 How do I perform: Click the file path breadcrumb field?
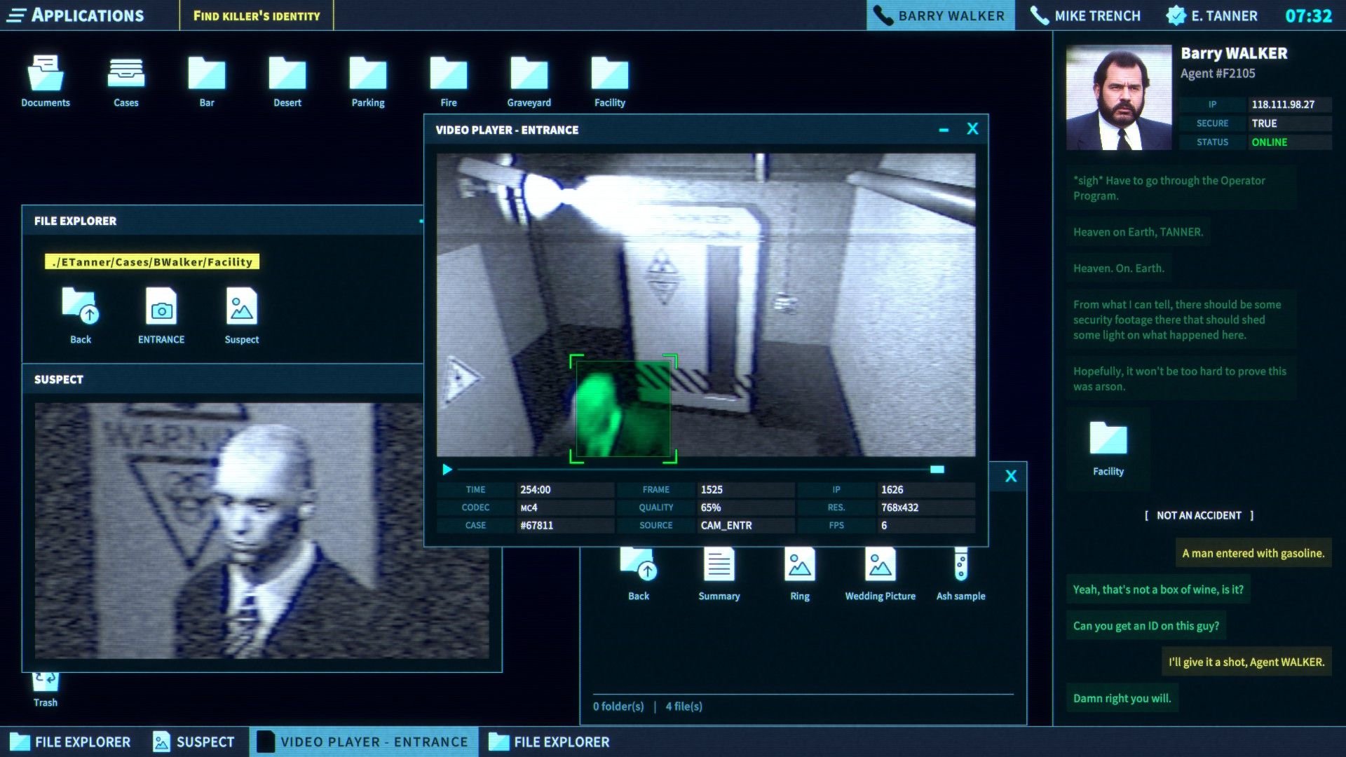pyautogui.click(x=154, y=261)
